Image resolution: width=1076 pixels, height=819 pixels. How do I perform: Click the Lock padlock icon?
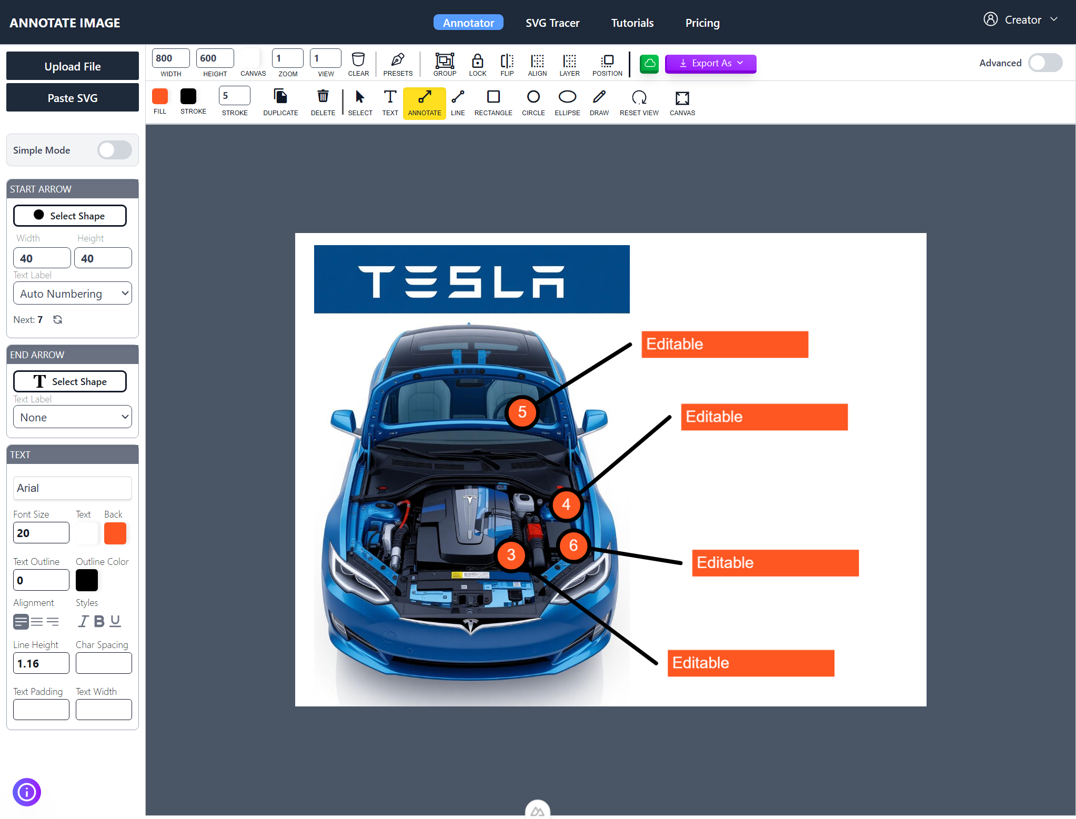[x=477, y=60]
